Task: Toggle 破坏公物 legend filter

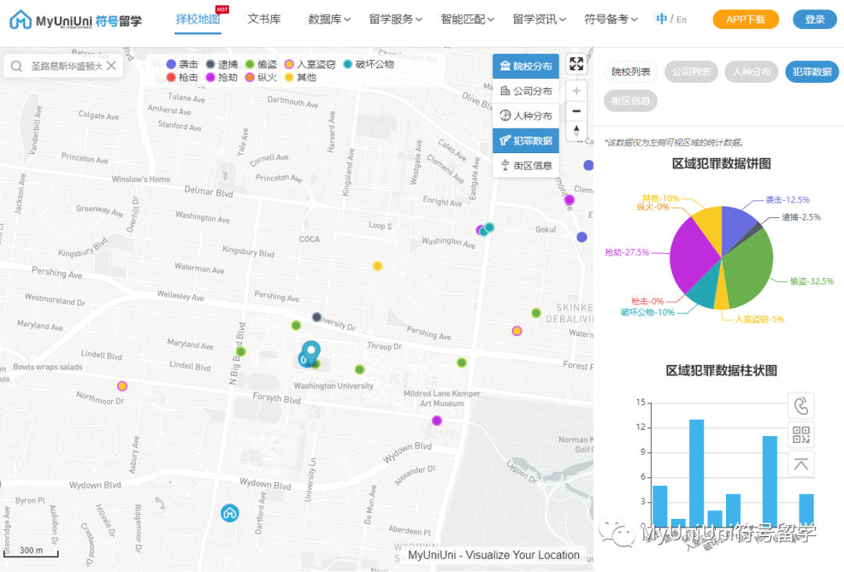Action: (x=369, y=64)
